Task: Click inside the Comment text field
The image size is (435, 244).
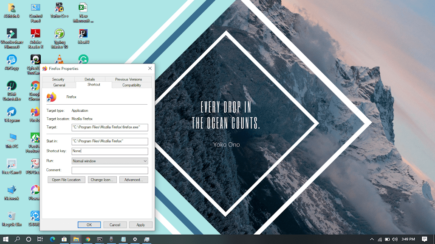Action: click(110, 170)
